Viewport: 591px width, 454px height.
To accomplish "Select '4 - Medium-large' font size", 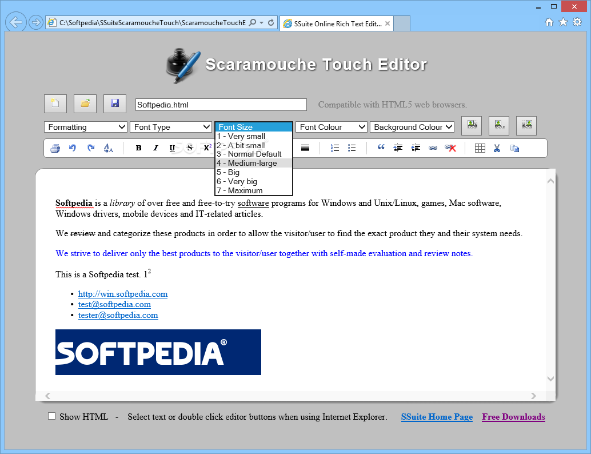I will click(x=254, y=163).
